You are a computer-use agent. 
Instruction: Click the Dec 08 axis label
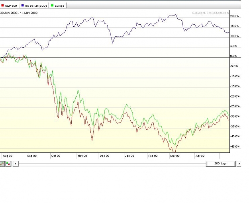pyautogui.click(x=104, y=156)
